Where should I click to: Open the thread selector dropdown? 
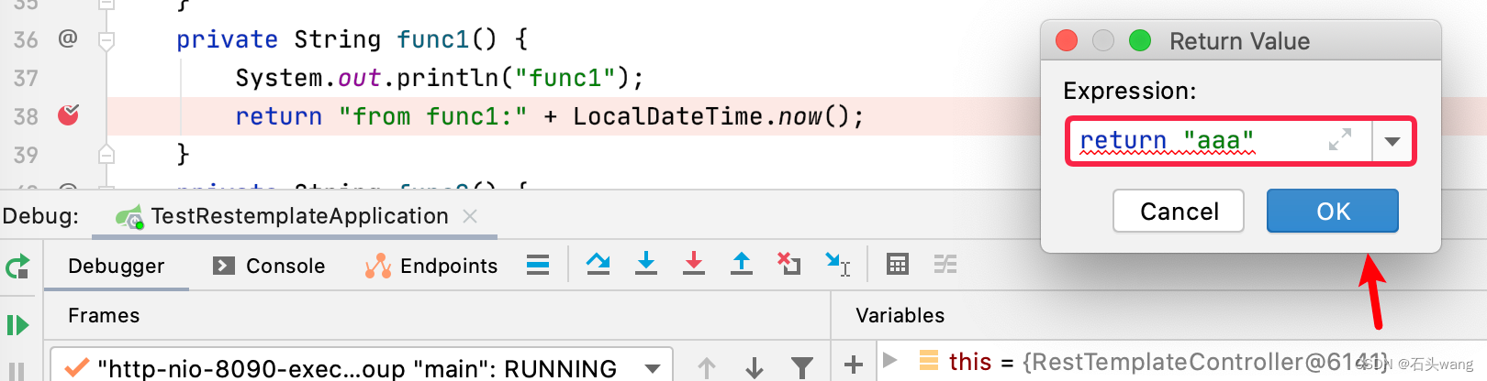pos(653,368)
